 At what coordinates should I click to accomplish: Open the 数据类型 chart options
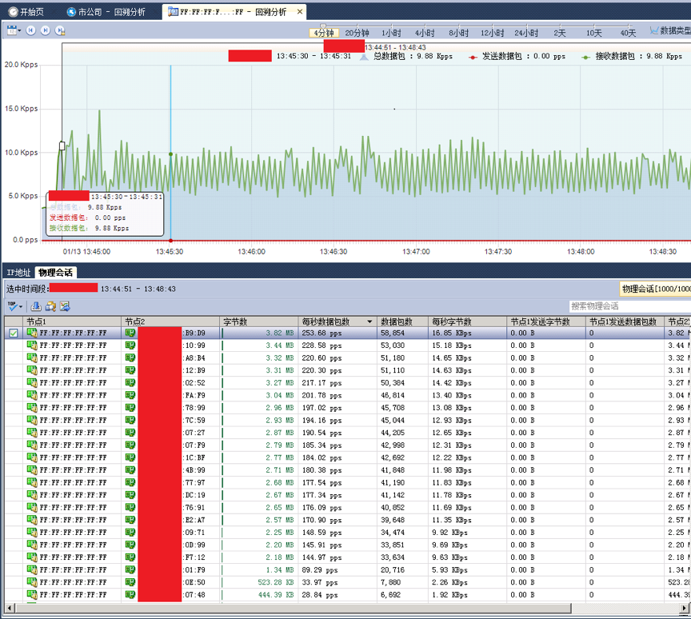click(670, 31)
